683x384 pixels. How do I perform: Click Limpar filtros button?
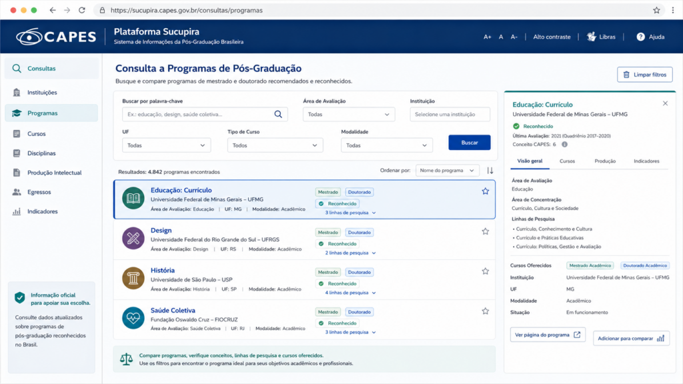click(645, 75)
